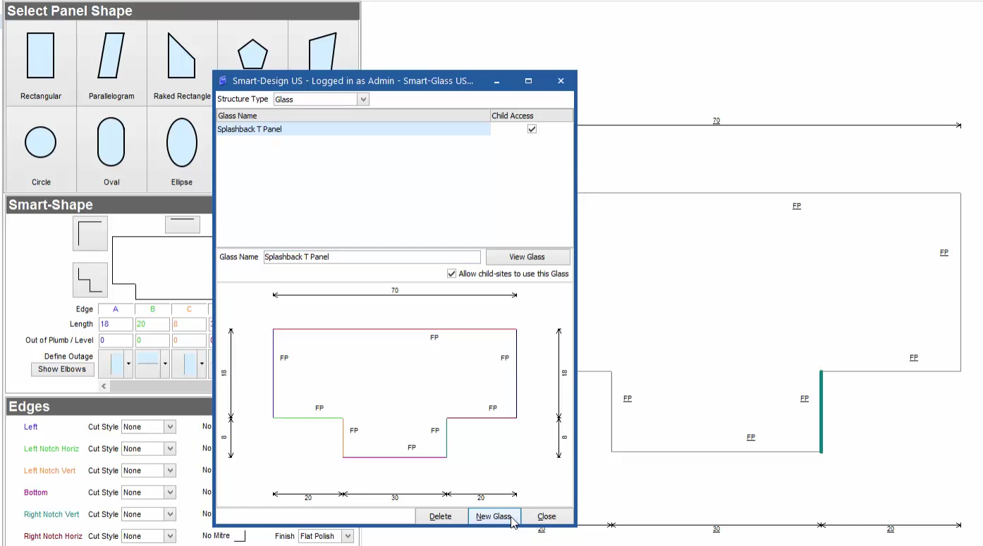983x546 pixels.
Task: Toggle the No Mitre checkbox
Action: coord(240,536)
